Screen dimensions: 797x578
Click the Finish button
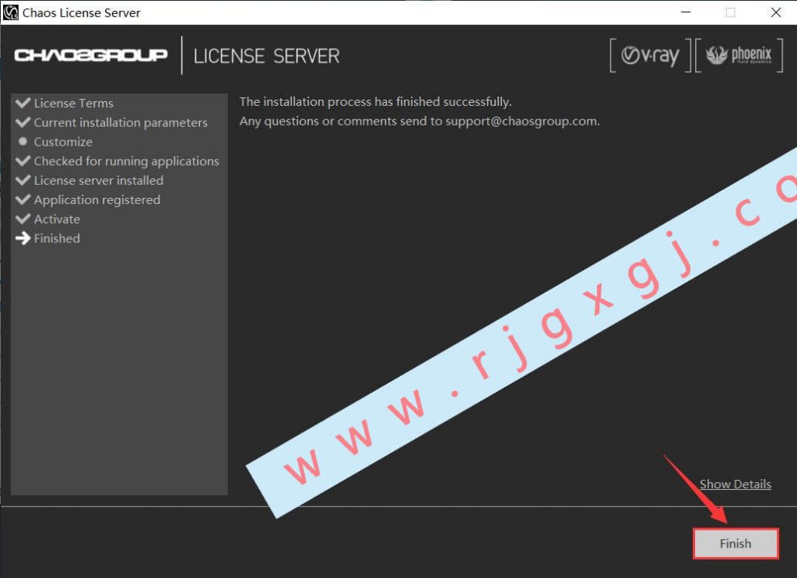pos(736,544)
